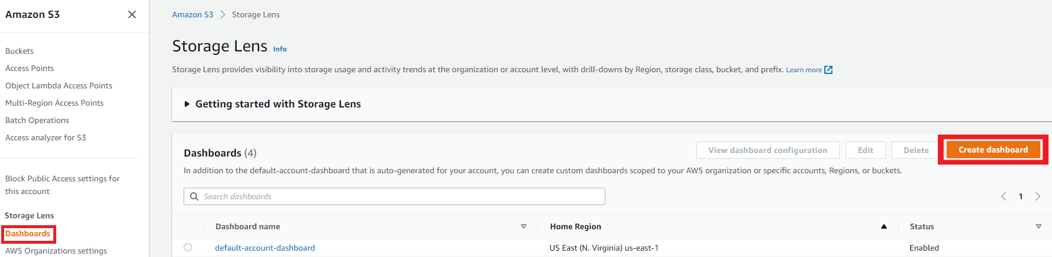1052x257 pixels.
Task: Select Dashboards under Storage Lens
Action: (x=28, y=233)
